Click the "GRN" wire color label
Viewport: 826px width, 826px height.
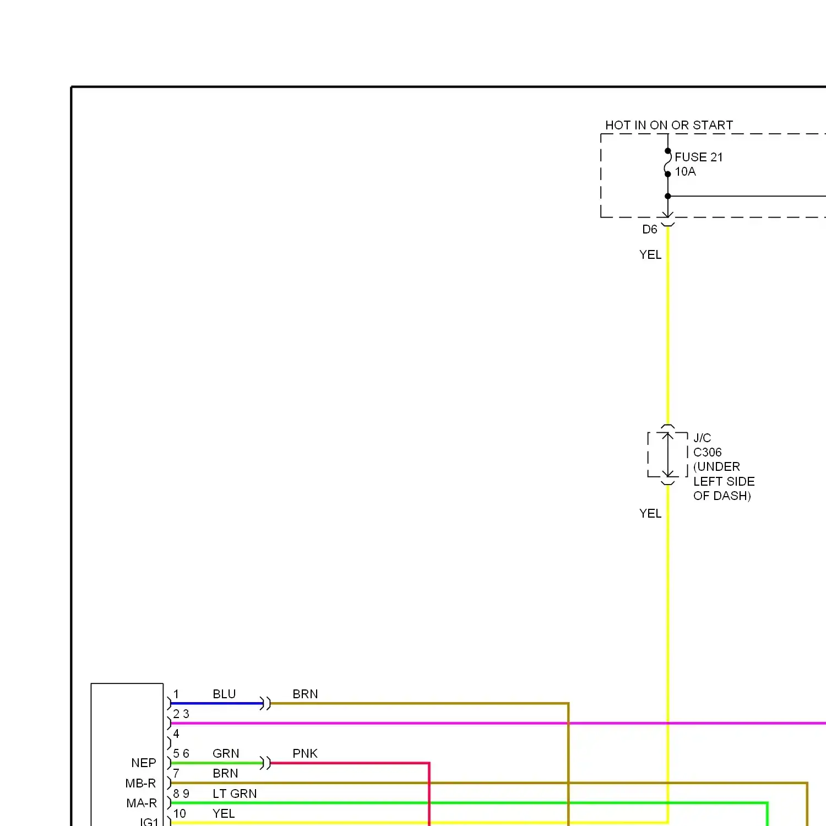tap(226, 754)
